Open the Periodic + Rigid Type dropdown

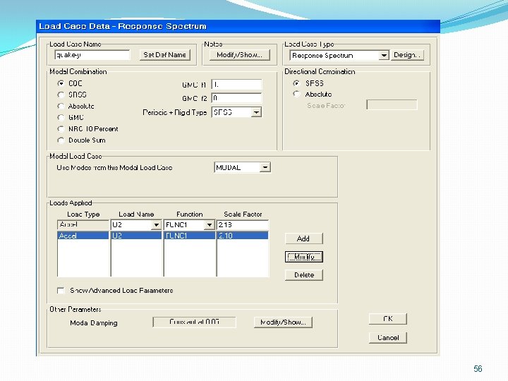256,112
